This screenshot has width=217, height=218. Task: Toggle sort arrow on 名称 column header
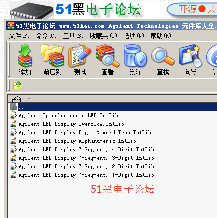tap(29, 99)
